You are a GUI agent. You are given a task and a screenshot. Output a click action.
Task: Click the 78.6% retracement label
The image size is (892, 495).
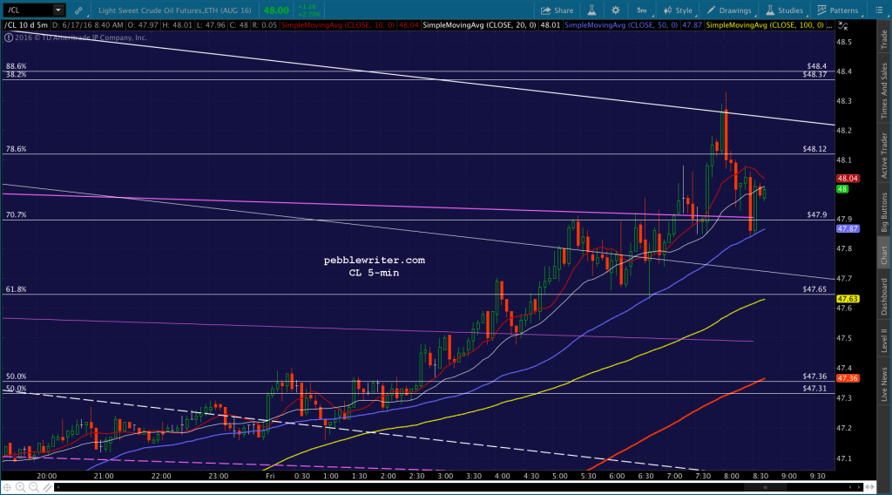(16, 149)
